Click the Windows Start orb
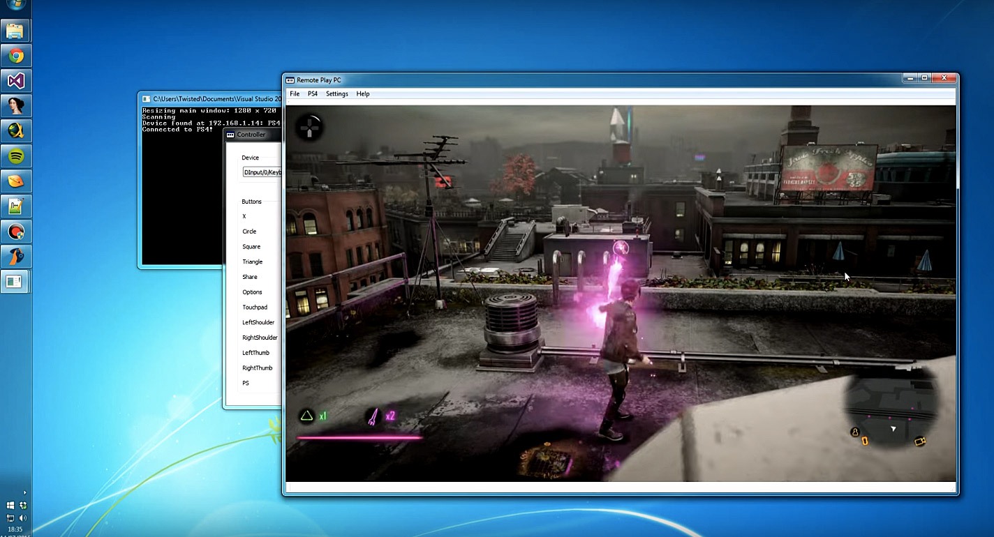Image resolution: width=994 pixels, height=537 pixels. pyautogui.click(x=15, y=4)
